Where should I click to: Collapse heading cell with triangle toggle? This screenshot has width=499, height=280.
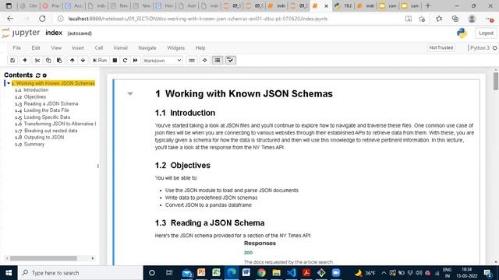(x=130, y=93)
